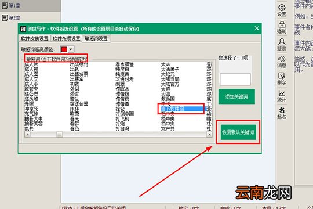The image size is (313, 209).
Task: Select the word 抽着大中 in list
Action: (34, 118)
